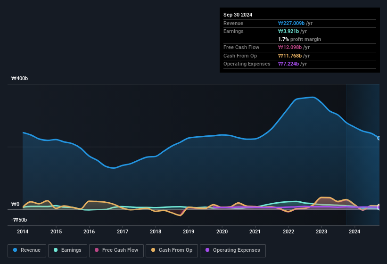Screen dimensions: 387x264
Task: Select the 2023 x-axis label
Action: point(321,231)
